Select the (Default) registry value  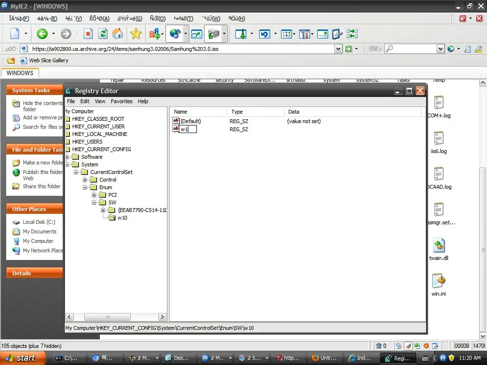click(x=191, y=121)
